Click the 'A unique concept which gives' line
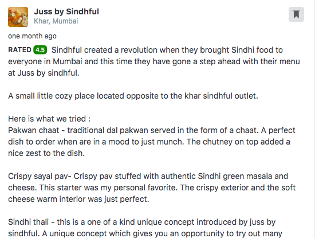The height and width of the screenshot is (238, 315). click(145, 233)
